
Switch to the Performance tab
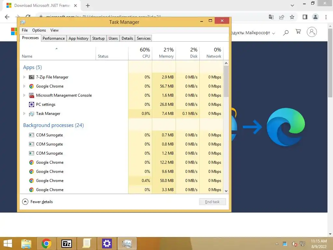coord(54,38)
